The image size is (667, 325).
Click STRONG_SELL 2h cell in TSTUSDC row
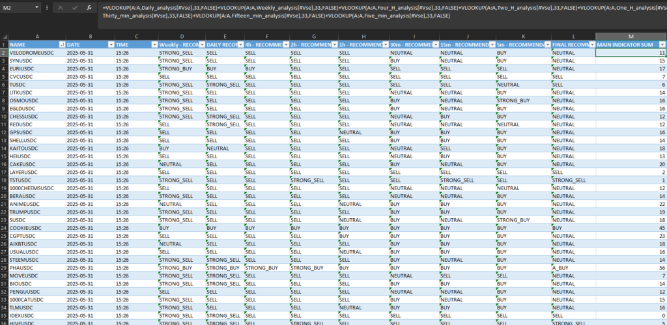point(314,180)
